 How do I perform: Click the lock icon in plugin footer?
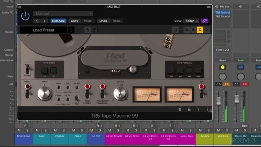189,109
